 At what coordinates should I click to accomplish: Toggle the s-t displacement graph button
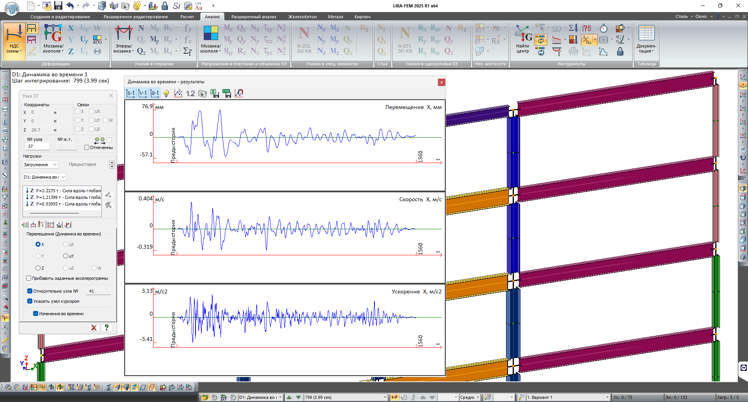131,93
